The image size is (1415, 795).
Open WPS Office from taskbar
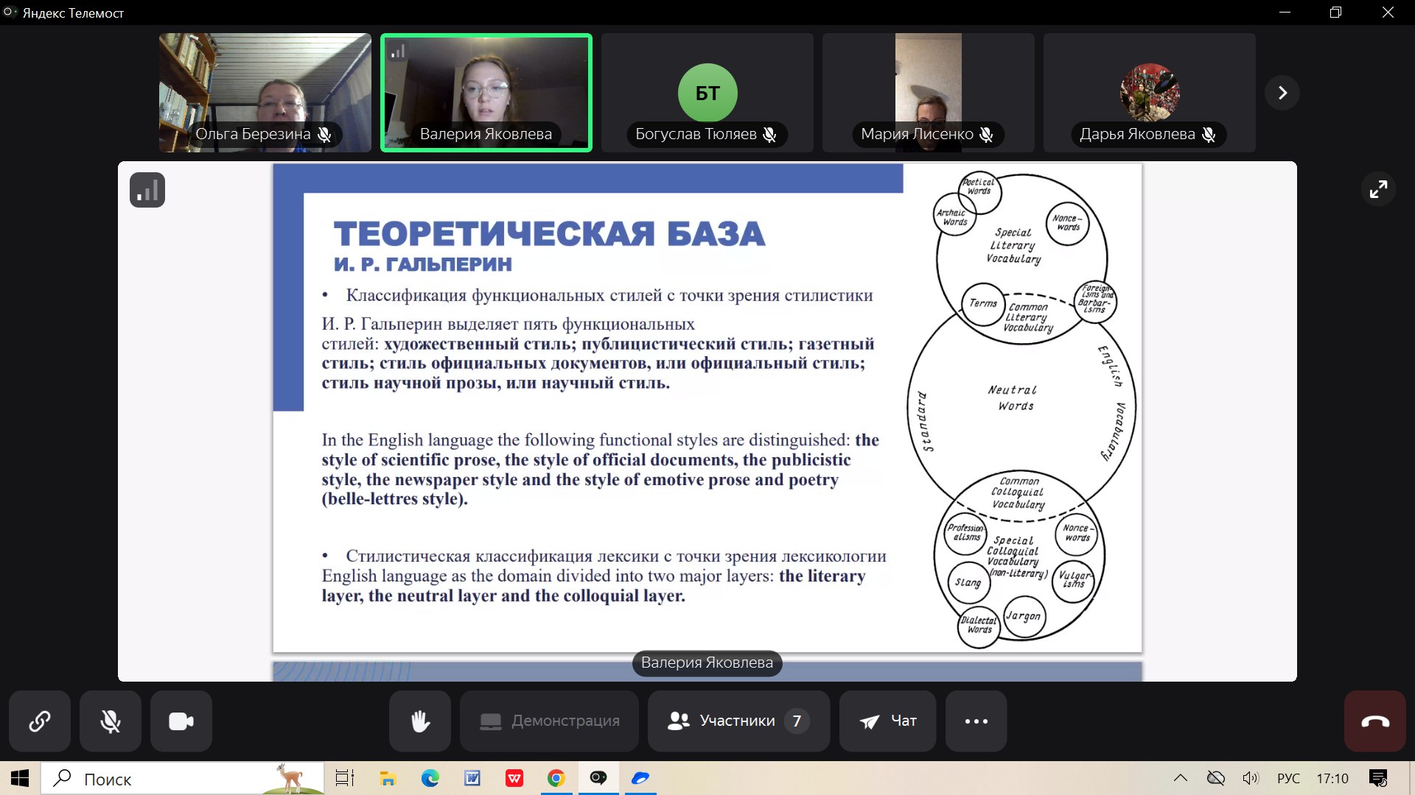tap(514, 778)
